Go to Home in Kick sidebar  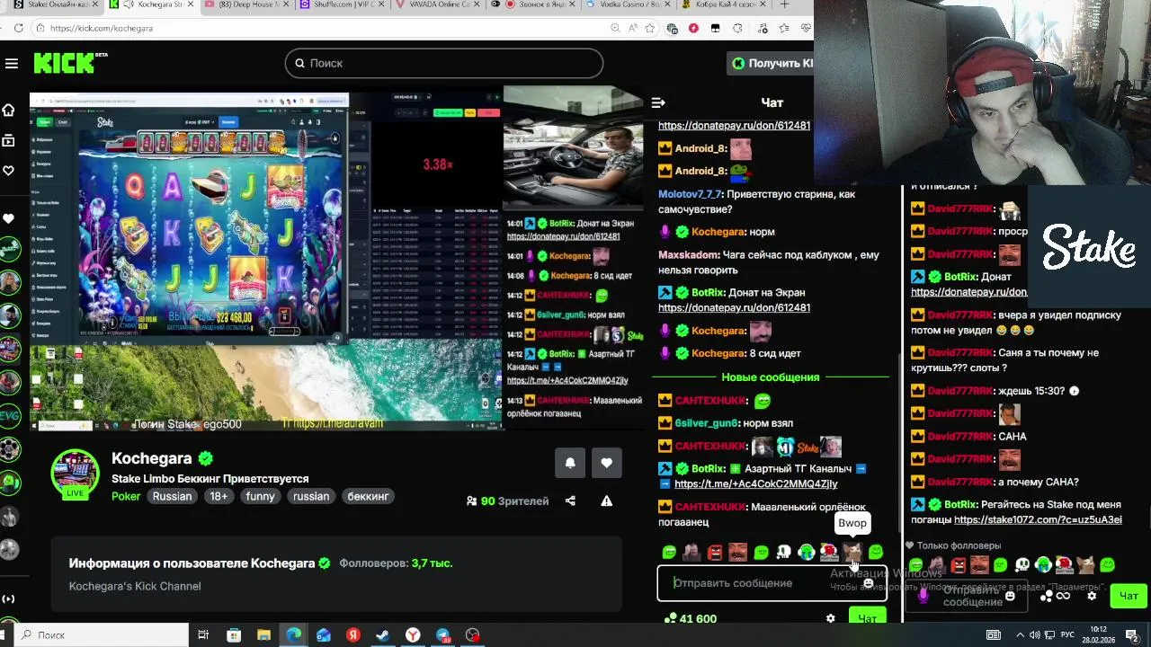coord(9,110)
